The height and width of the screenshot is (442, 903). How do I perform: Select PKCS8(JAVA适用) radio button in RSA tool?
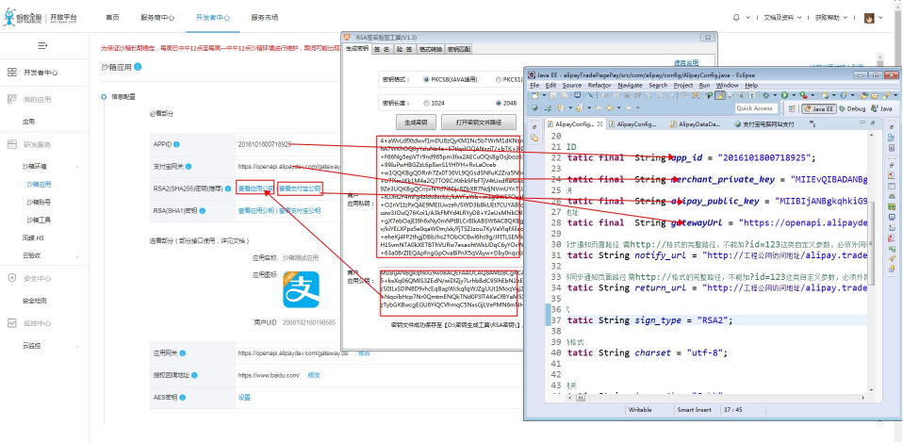pyautogui.click(x=426, y=79)
